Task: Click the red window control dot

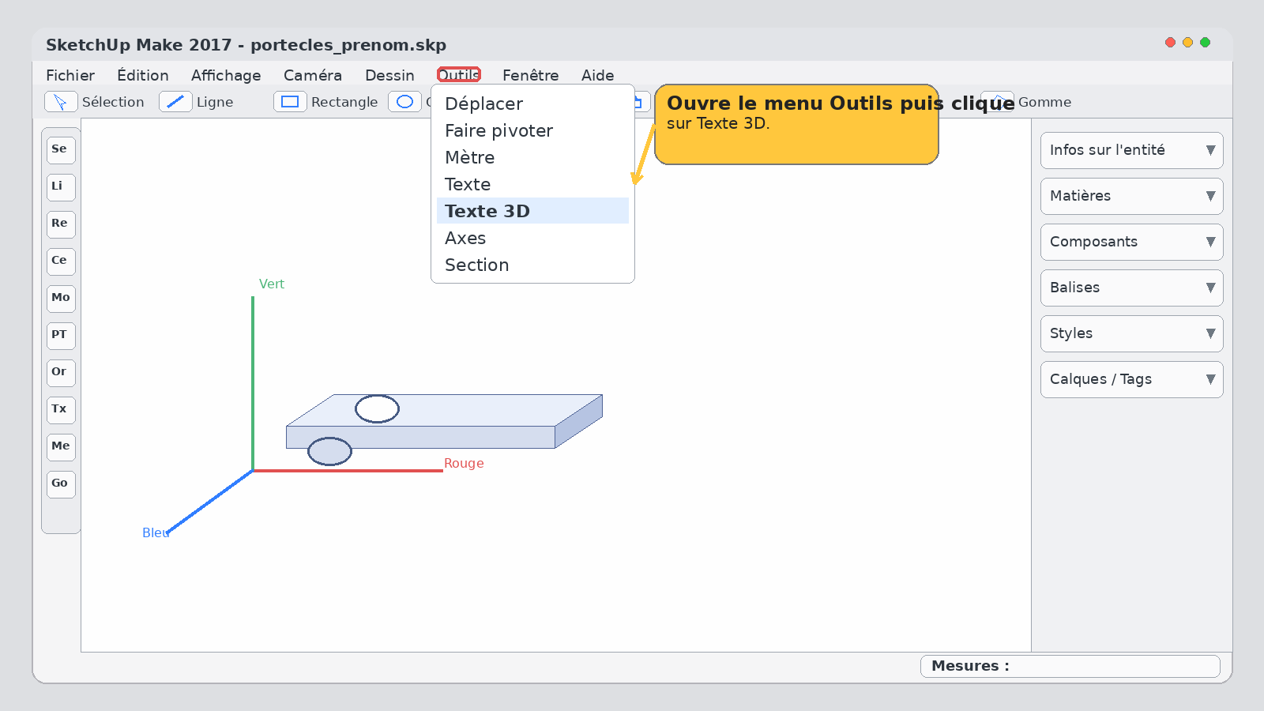Action: (1170, 43)
